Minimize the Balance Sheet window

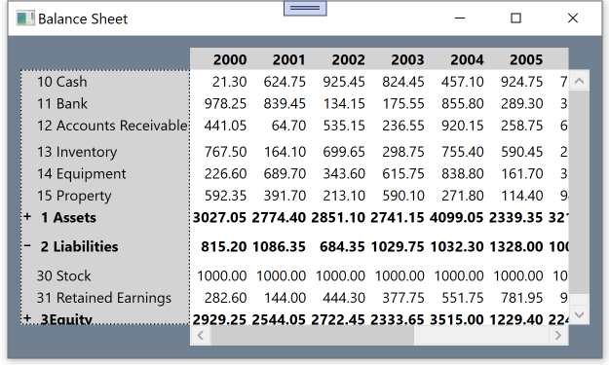460,18
